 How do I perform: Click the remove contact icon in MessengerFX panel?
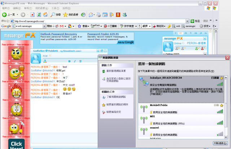pos(183,48)
